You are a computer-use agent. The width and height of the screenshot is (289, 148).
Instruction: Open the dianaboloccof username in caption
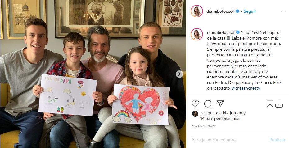[221, 32]
